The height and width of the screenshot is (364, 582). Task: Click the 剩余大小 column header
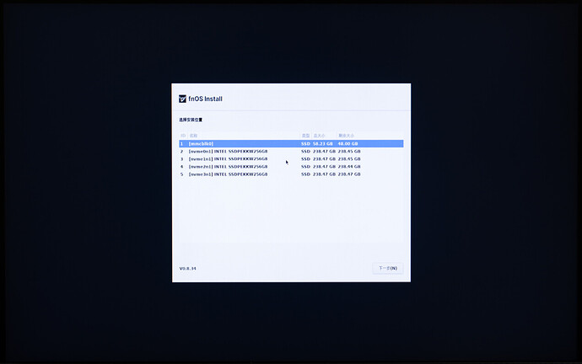(346, 135)
